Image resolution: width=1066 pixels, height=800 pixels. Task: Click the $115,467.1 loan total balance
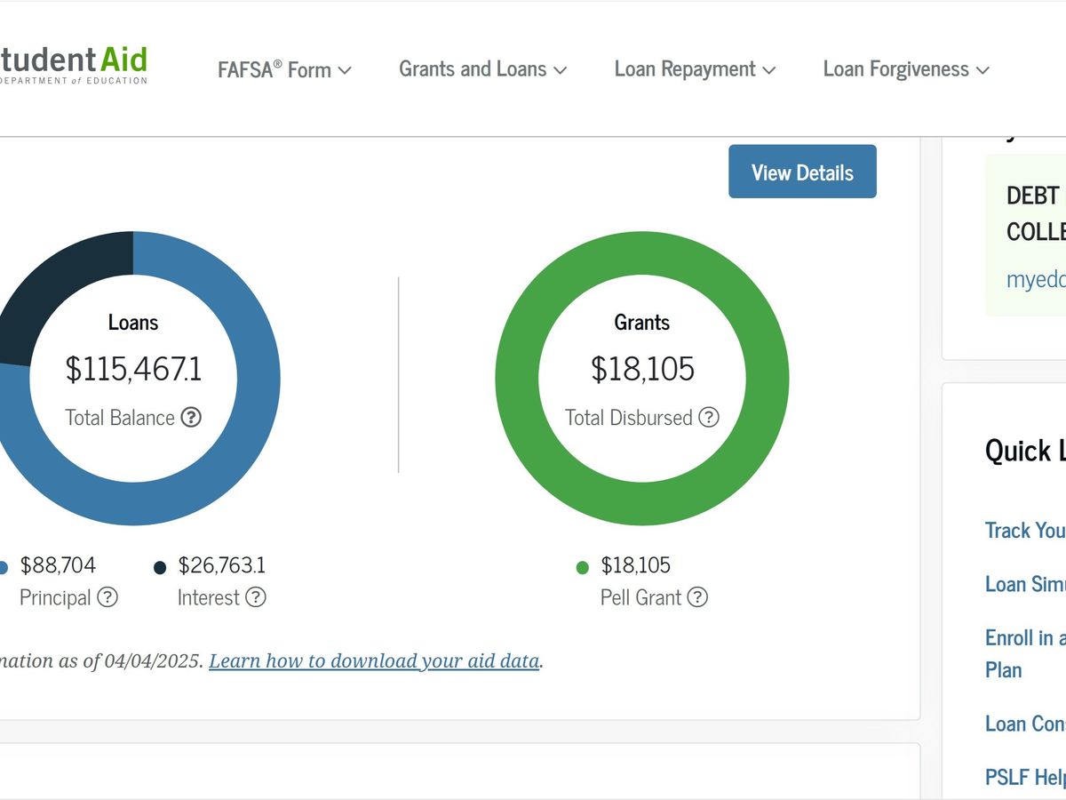(x=133, y=369)
